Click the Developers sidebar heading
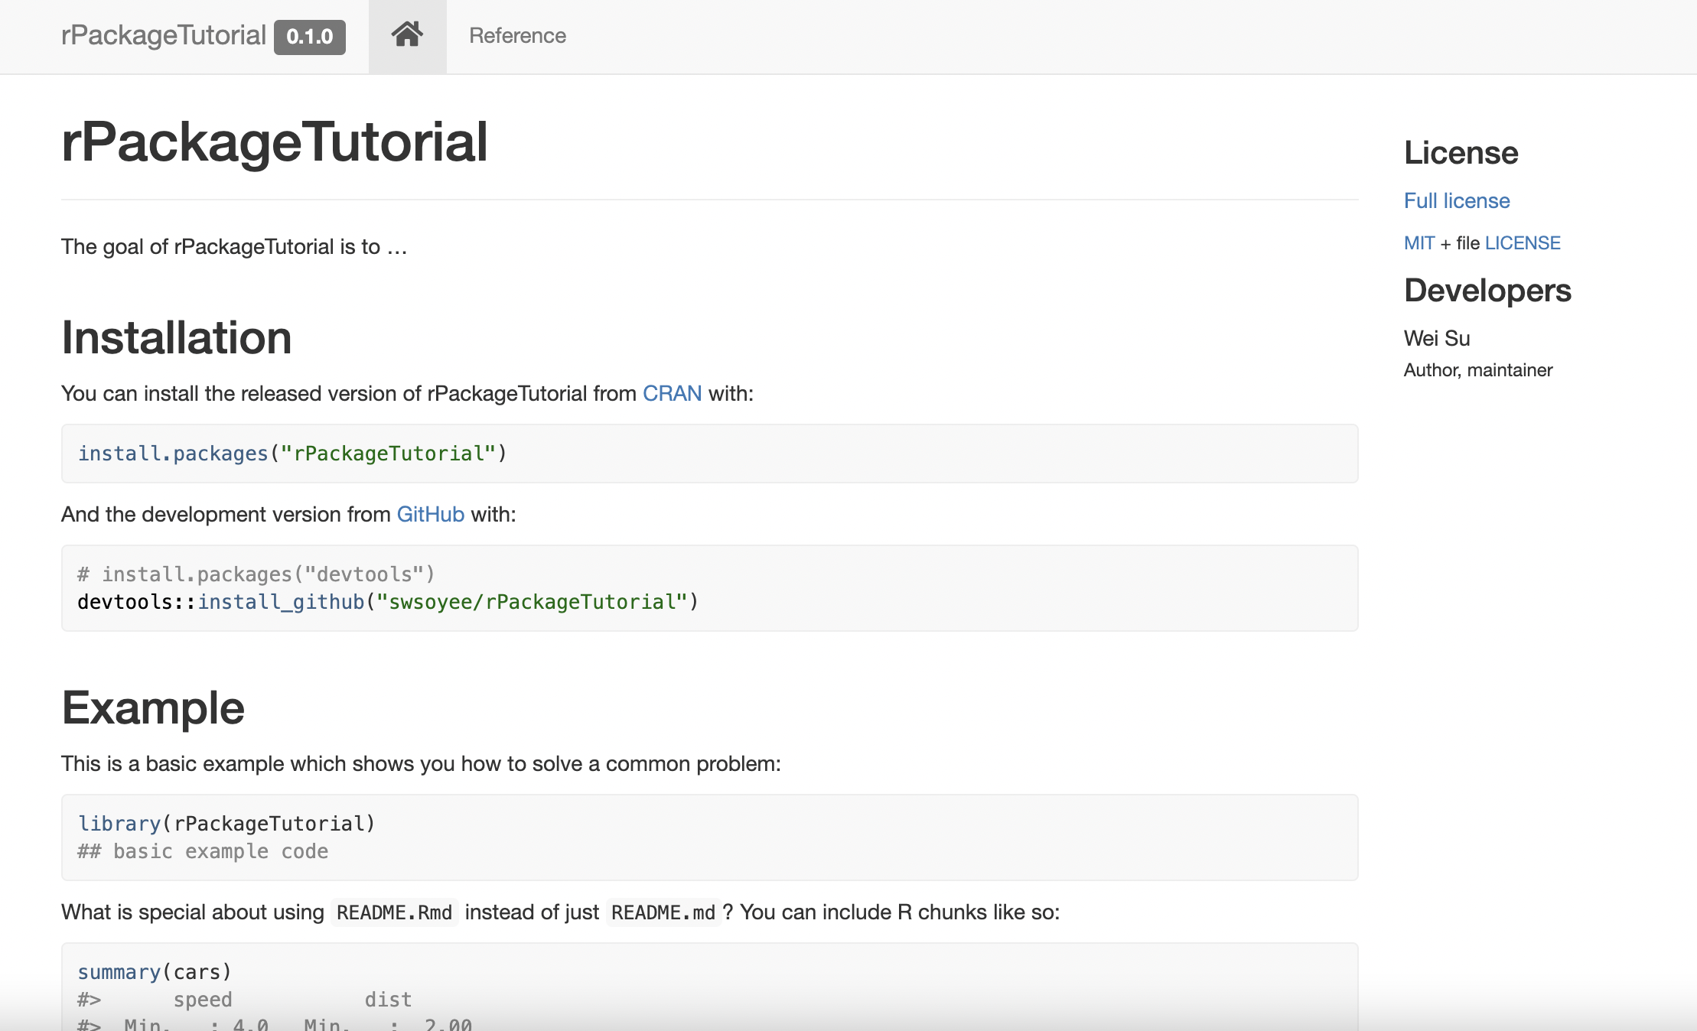Image resolution: width=1697 pixels, height=1031 pixels. coord(1487,291)
